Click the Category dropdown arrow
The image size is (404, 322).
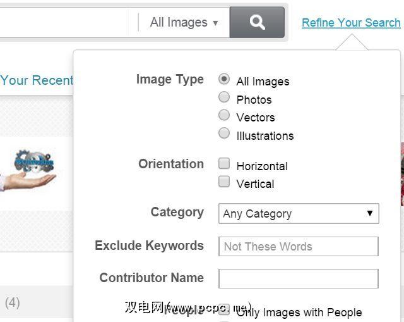click(x=370, y=213)
